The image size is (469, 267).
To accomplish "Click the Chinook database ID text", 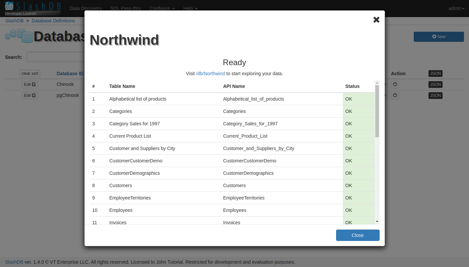I will pyautogui.click(x=65, y=84).
